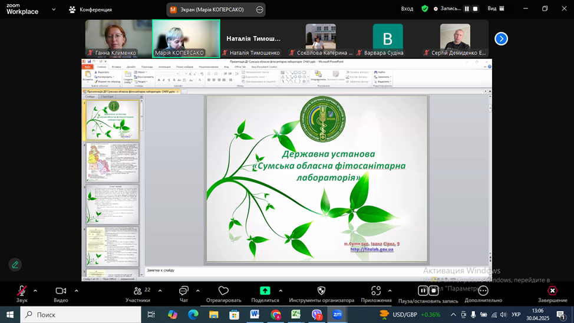
Task: Click Заметки к слайду notes field
Action: pos(316,271)
